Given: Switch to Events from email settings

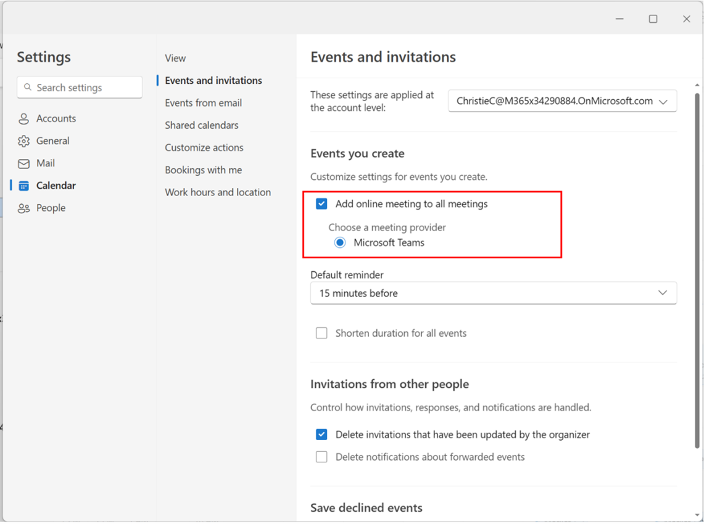Looking at the screenshot, I should pyautogui.click(x=204, y=102).
